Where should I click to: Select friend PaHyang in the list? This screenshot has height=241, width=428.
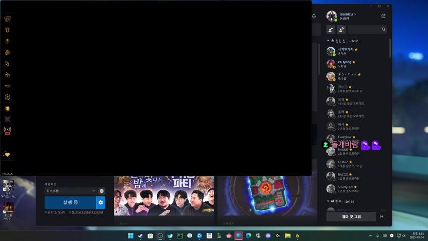pos(356,64)
